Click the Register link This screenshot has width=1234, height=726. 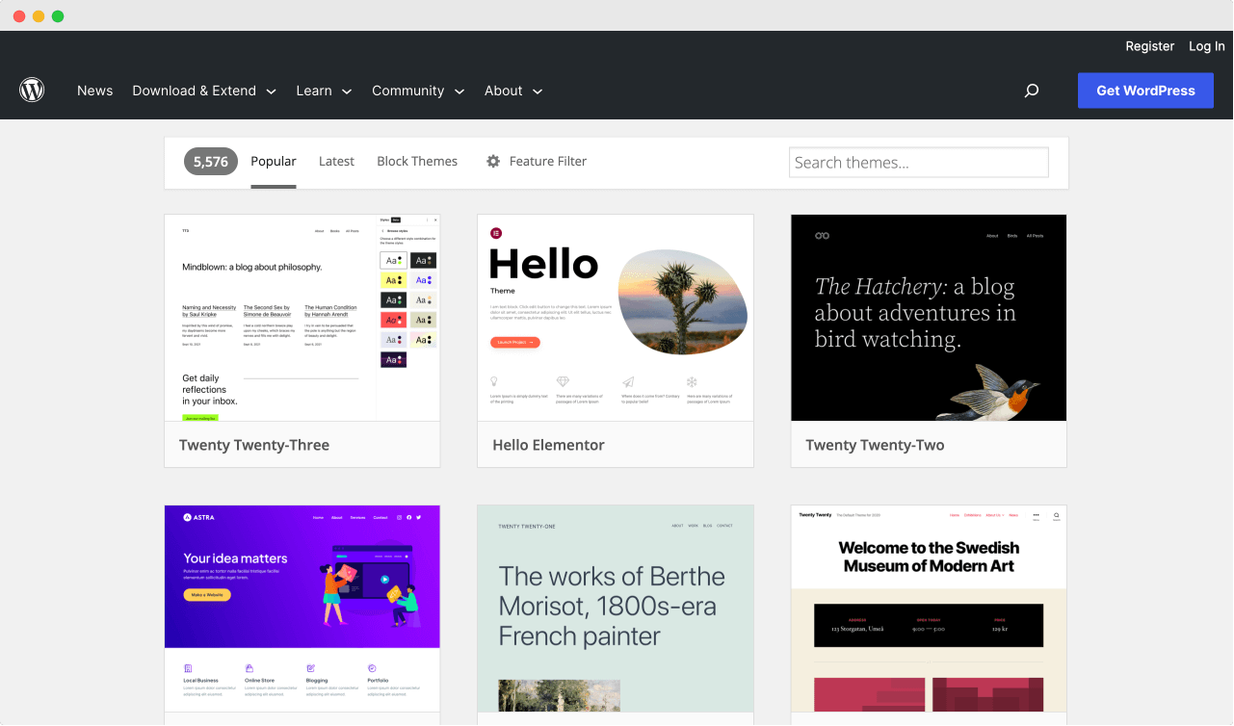[x=1150, y=46]
